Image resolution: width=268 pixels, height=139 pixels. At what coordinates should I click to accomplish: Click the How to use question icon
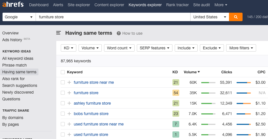(119, 33)
